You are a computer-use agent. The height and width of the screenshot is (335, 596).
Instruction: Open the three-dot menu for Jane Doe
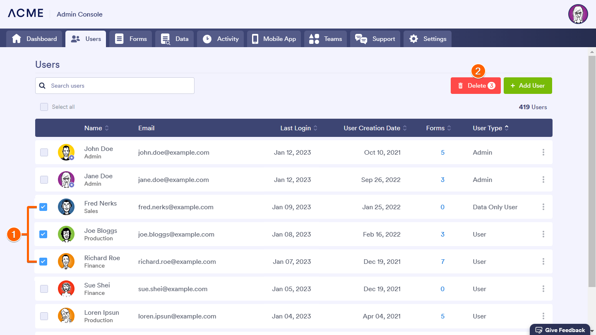(543, 180)
